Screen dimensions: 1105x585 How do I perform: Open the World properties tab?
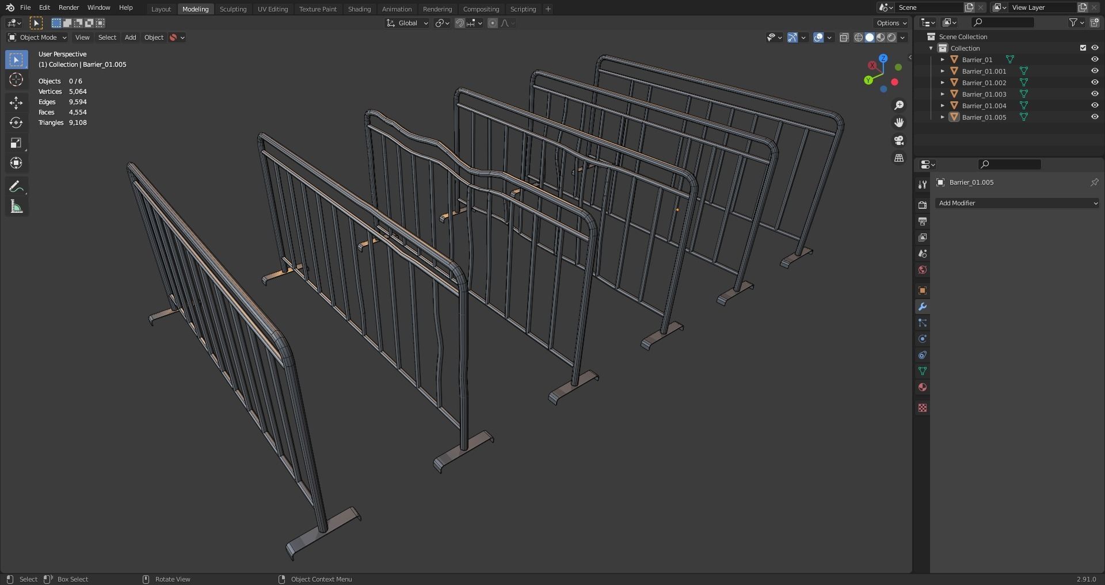pos(923,269)
